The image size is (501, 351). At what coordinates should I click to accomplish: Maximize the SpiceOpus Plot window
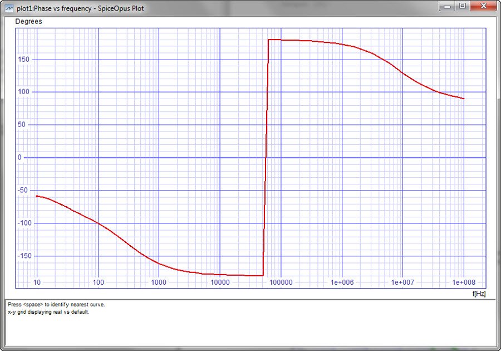coord(463,6)
